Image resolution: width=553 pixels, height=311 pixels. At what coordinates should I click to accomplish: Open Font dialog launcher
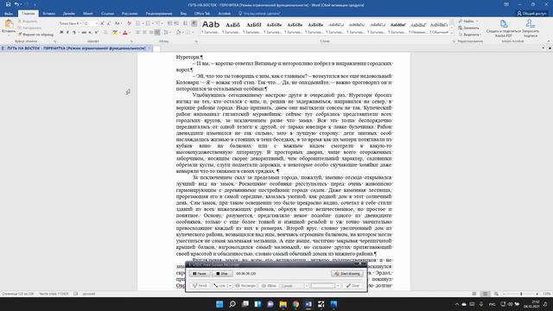pos(131,41)
